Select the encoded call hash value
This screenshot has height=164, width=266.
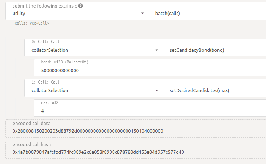[x=98, y=152]
